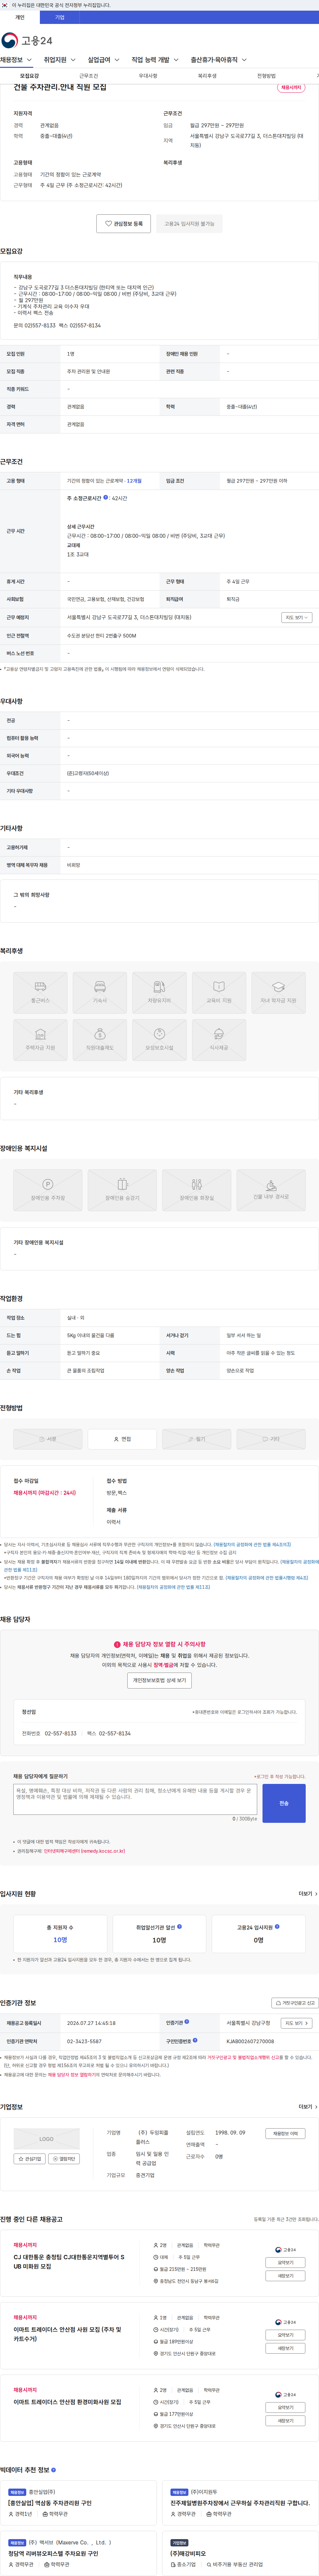319x2576 pixels.
Task: Click the 면접 selection step
Action: 122,1439
